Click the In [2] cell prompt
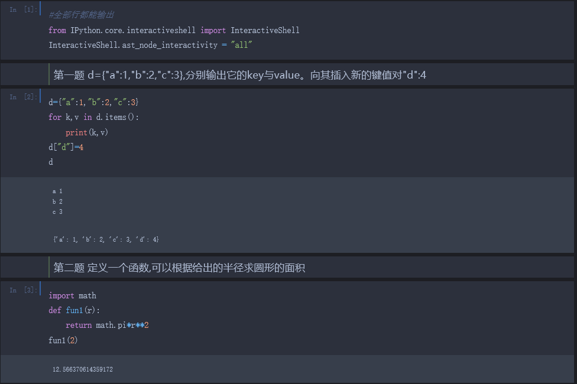This screenshot has height=384, width=577. tap(24, 97)
